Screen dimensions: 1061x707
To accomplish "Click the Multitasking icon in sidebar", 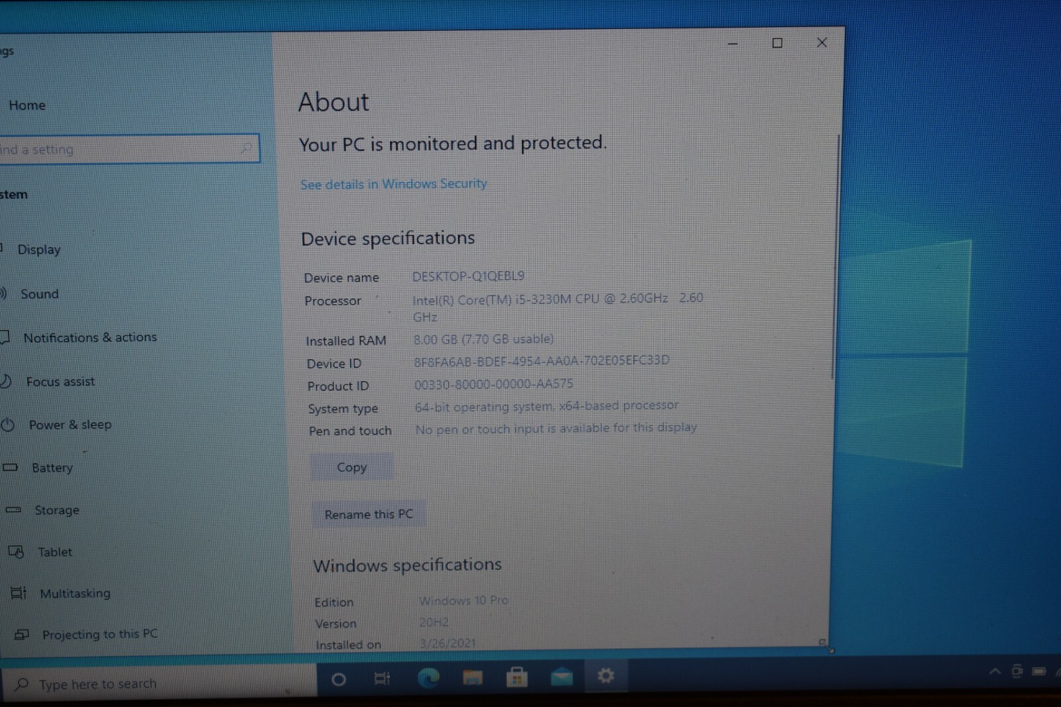I will [x=19, y=593].
